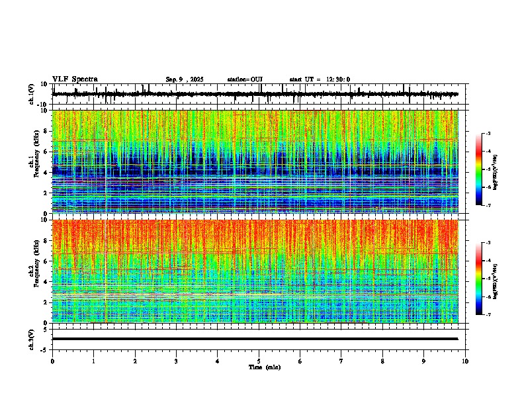The height and width of the screenshot is (405, 524).
Task: Click the -5 label on ch.1 color bar
Action: click(488, 169)
